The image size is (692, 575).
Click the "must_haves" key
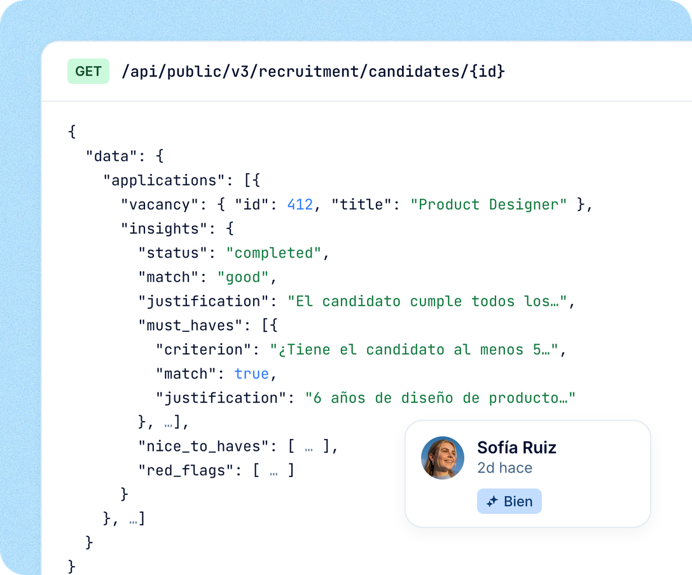click(x=190, y=326)
